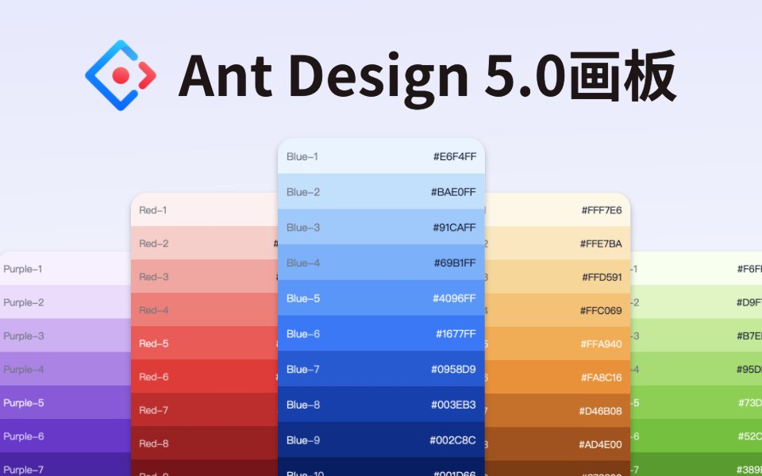762x476 pixels.
Task: Pick the Red-3 color row
Action: (204, 277)
